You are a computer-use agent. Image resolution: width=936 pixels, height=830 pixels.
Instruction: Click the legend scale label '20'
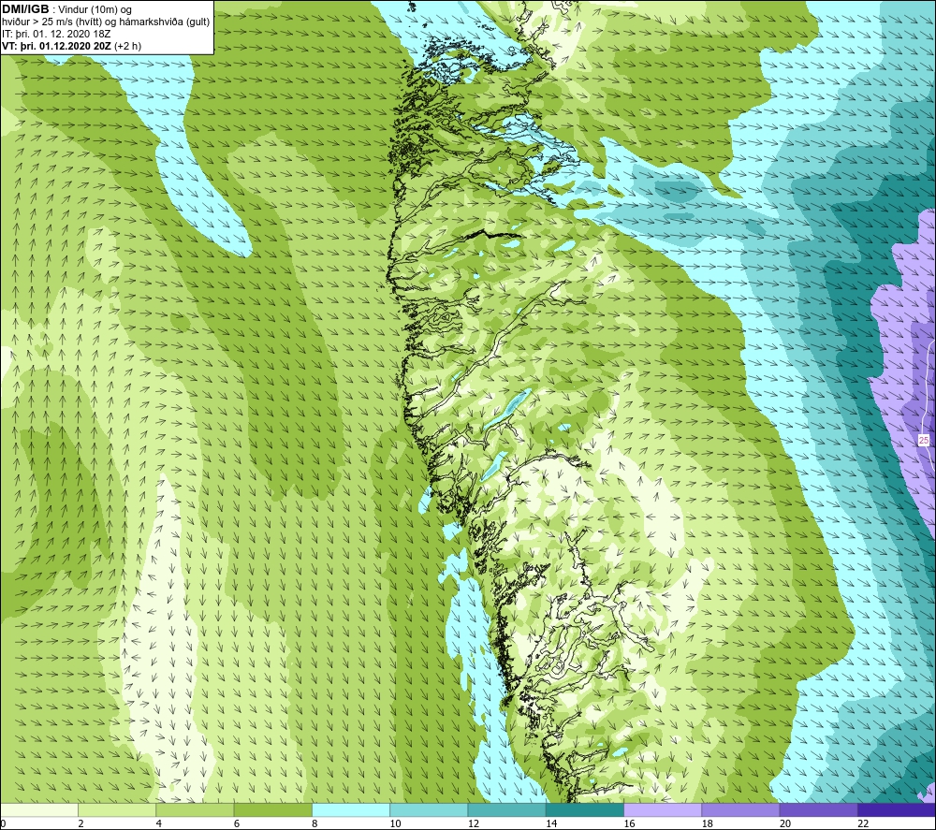(x=785, y=824)
